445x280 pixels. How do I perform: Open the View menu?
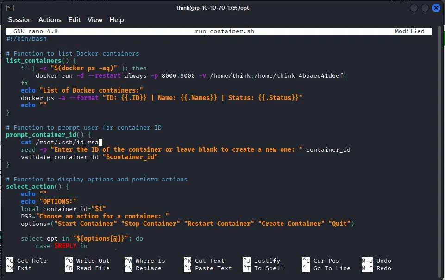coord(95,20)
